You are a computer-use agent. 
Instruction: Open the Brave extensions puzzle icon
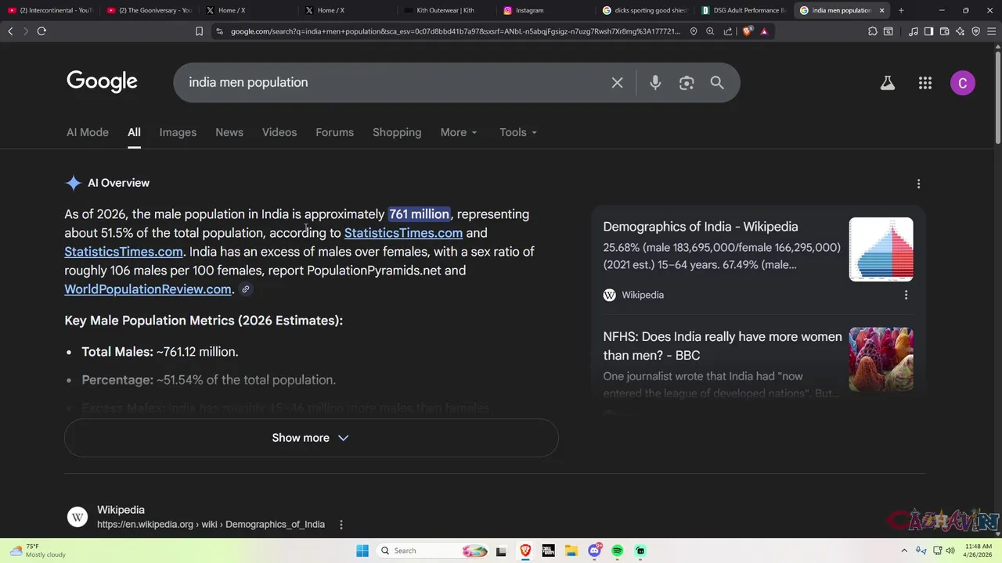(873, 31)
